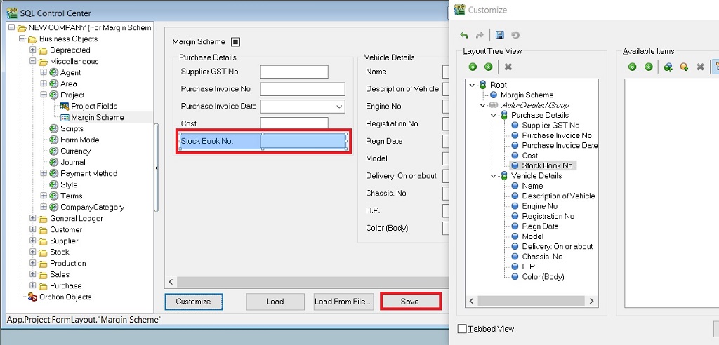This screenshot has height=345, width=719.
Task: Click the Undo arrow in Customize toolbar
Action: coord(464,35)
